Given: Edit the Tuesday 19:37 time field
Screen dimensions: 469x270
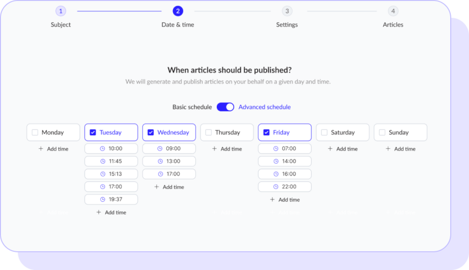Looking at the screenshot, I should click(115, 199).
